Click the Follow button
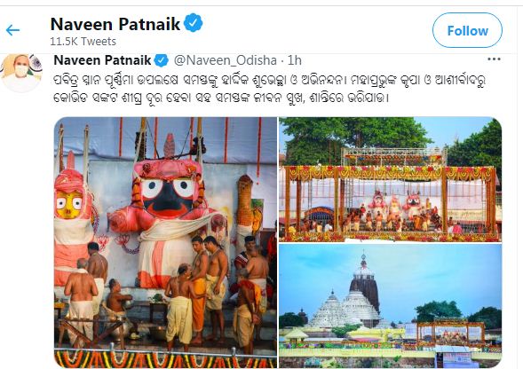523x369 pixels. pos(467,31)
